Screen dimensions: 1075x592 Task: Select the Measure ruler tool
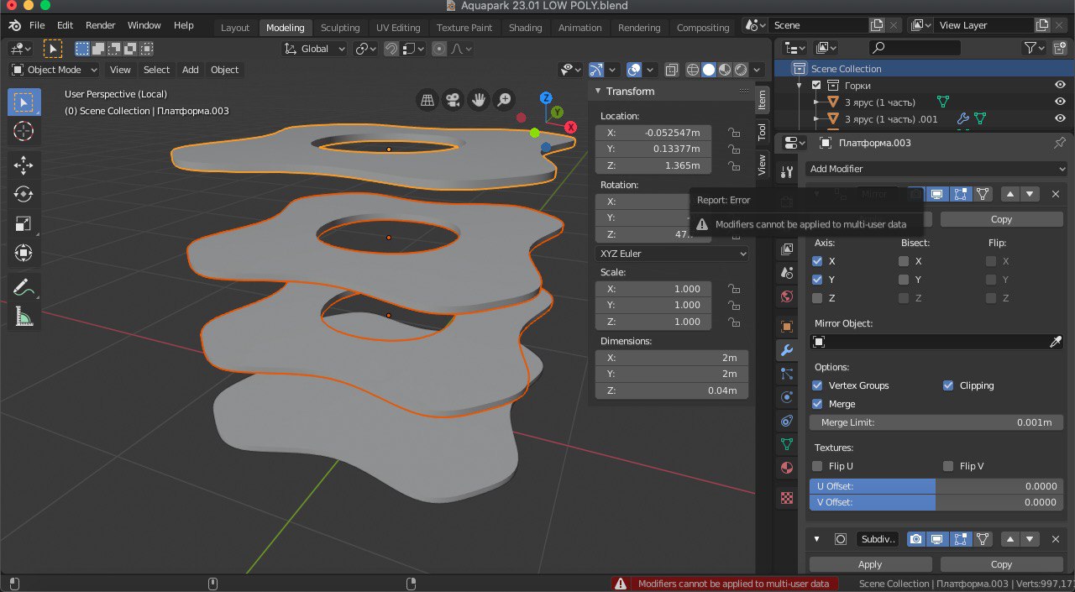(x=24, y=317)
